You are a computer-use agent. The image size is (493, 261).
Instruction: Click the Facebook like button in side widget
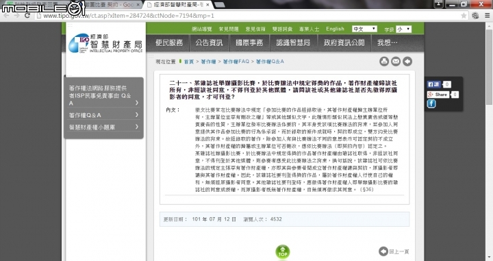click(434, 84)
